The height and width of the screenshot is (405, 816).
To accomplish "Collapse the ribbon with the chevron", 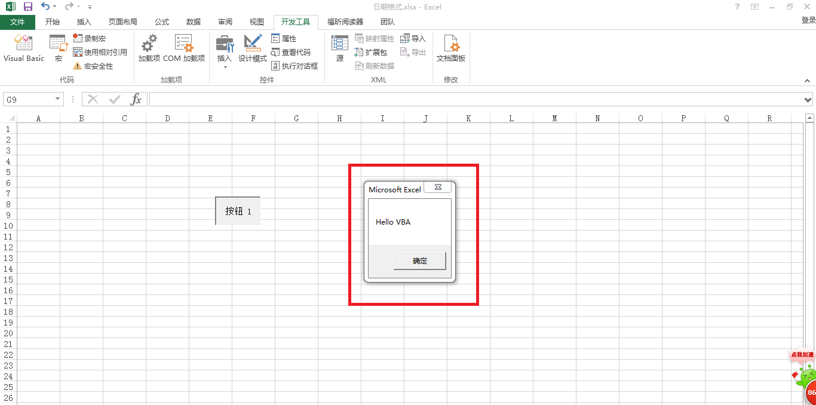I will click(x=807, y=80).
